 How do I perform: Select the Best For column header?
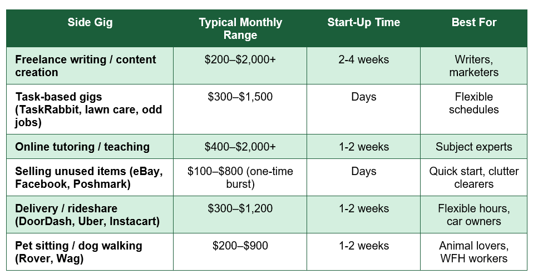(x=474, y=28)
